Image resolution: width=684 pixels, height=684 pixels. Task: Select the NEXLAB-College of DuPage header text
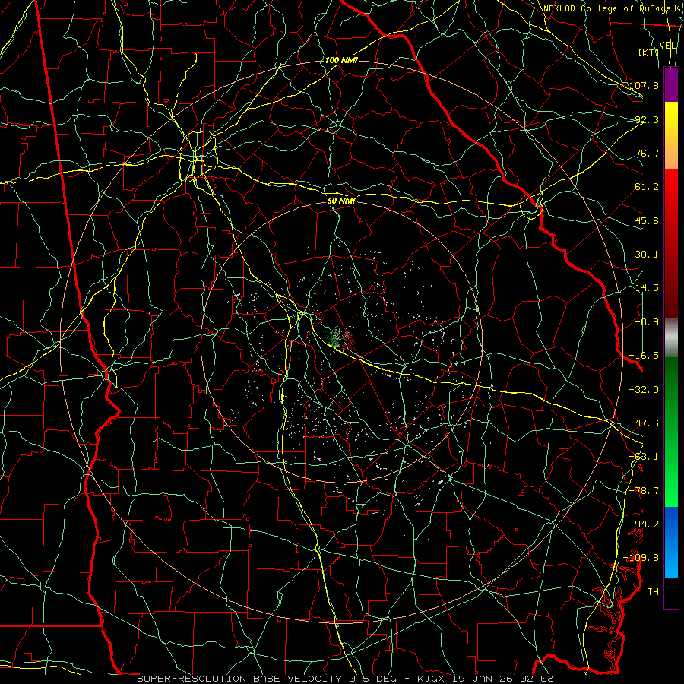pos(609,8)
